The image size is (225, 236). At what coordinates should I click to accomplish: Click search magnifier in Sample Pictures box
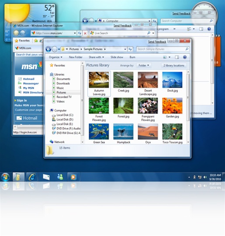coord(187,49)
